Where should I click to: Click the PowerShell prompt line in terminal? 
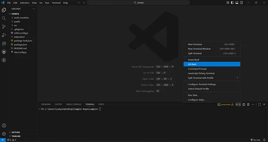click(71, 109)
